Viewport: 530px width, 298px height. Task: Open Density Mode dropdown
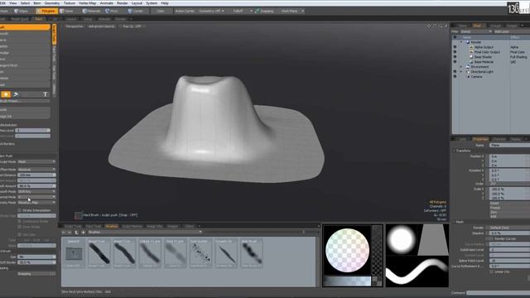(36, 202)
